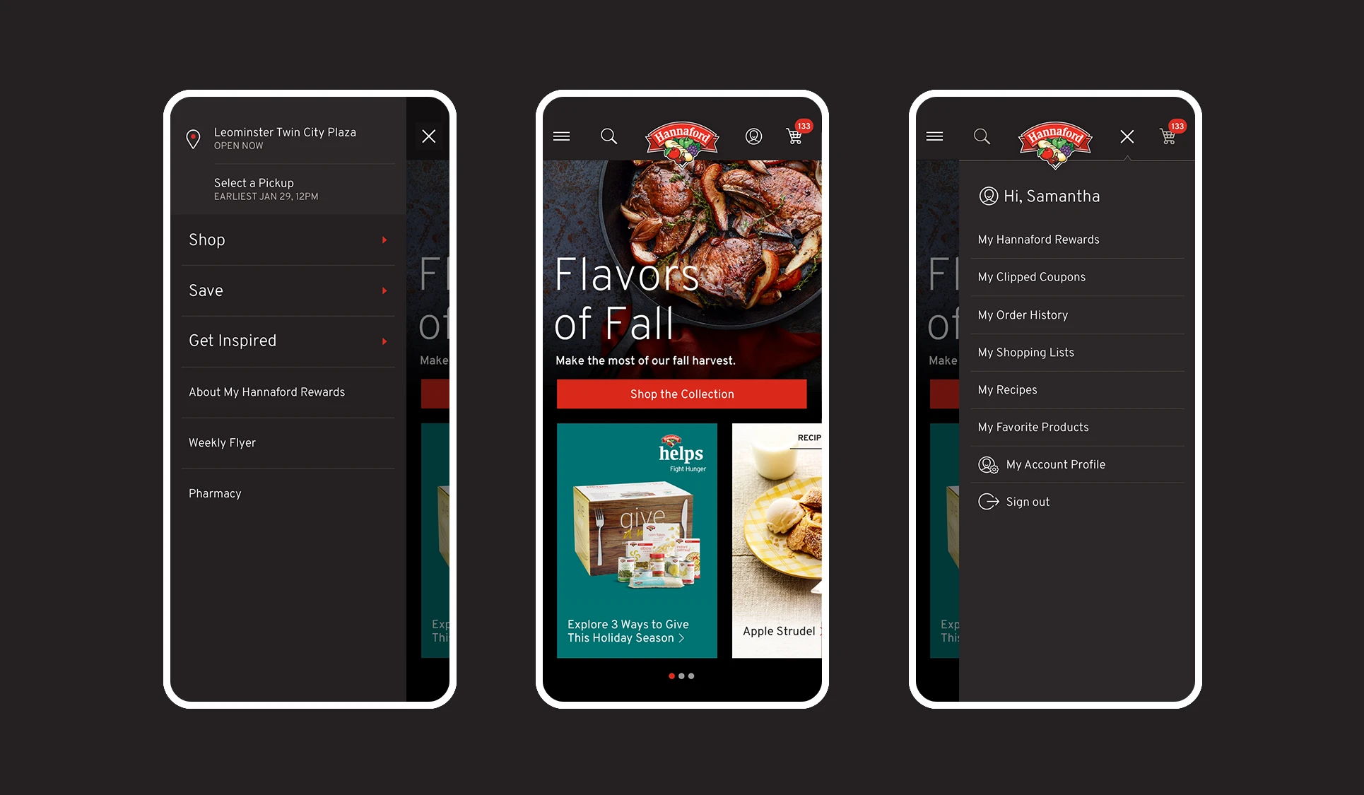Click the My Account Profile icon
This screenshot has height=795, width=1364.
point(988,464)
